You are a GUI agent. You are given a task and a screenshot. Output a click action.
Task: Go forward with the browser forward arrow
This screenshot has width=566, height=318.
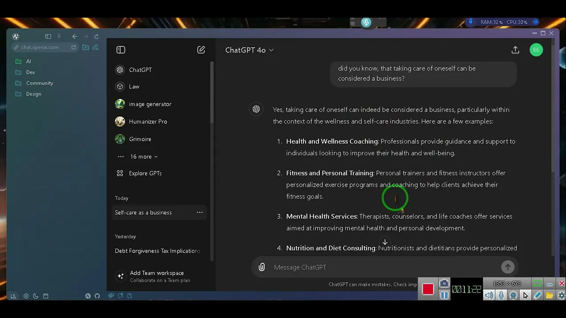click(x=86, y=37)
